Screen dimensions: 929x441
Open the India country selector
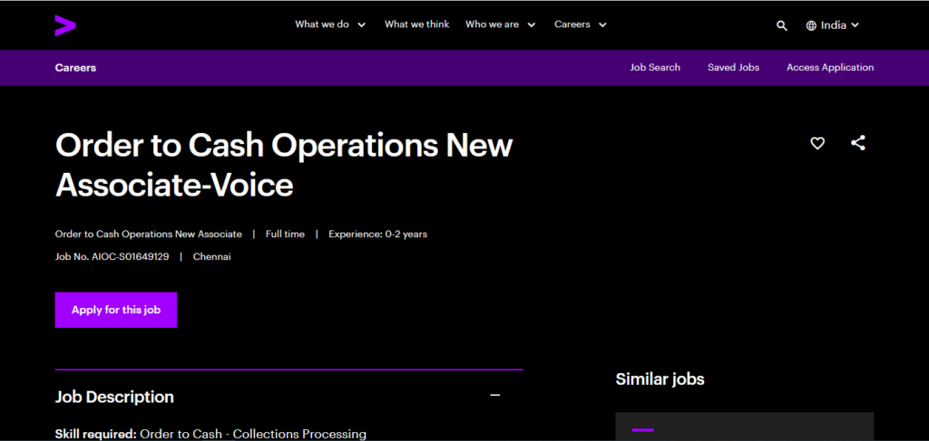click(x=833, y=25)
